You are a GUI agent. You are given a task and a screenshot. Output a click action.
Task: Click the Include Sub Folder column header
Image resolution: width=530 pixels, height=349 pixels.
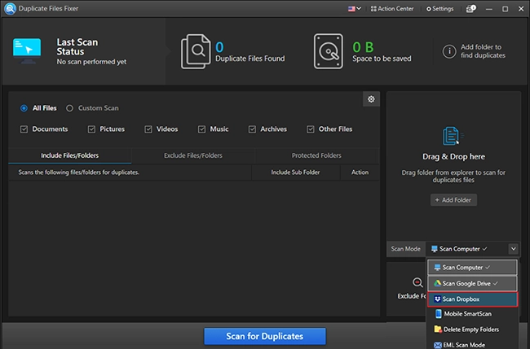(295, 172)
